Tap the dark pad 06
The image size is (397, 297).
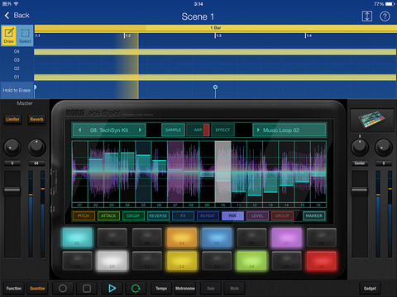pos(251,238)
